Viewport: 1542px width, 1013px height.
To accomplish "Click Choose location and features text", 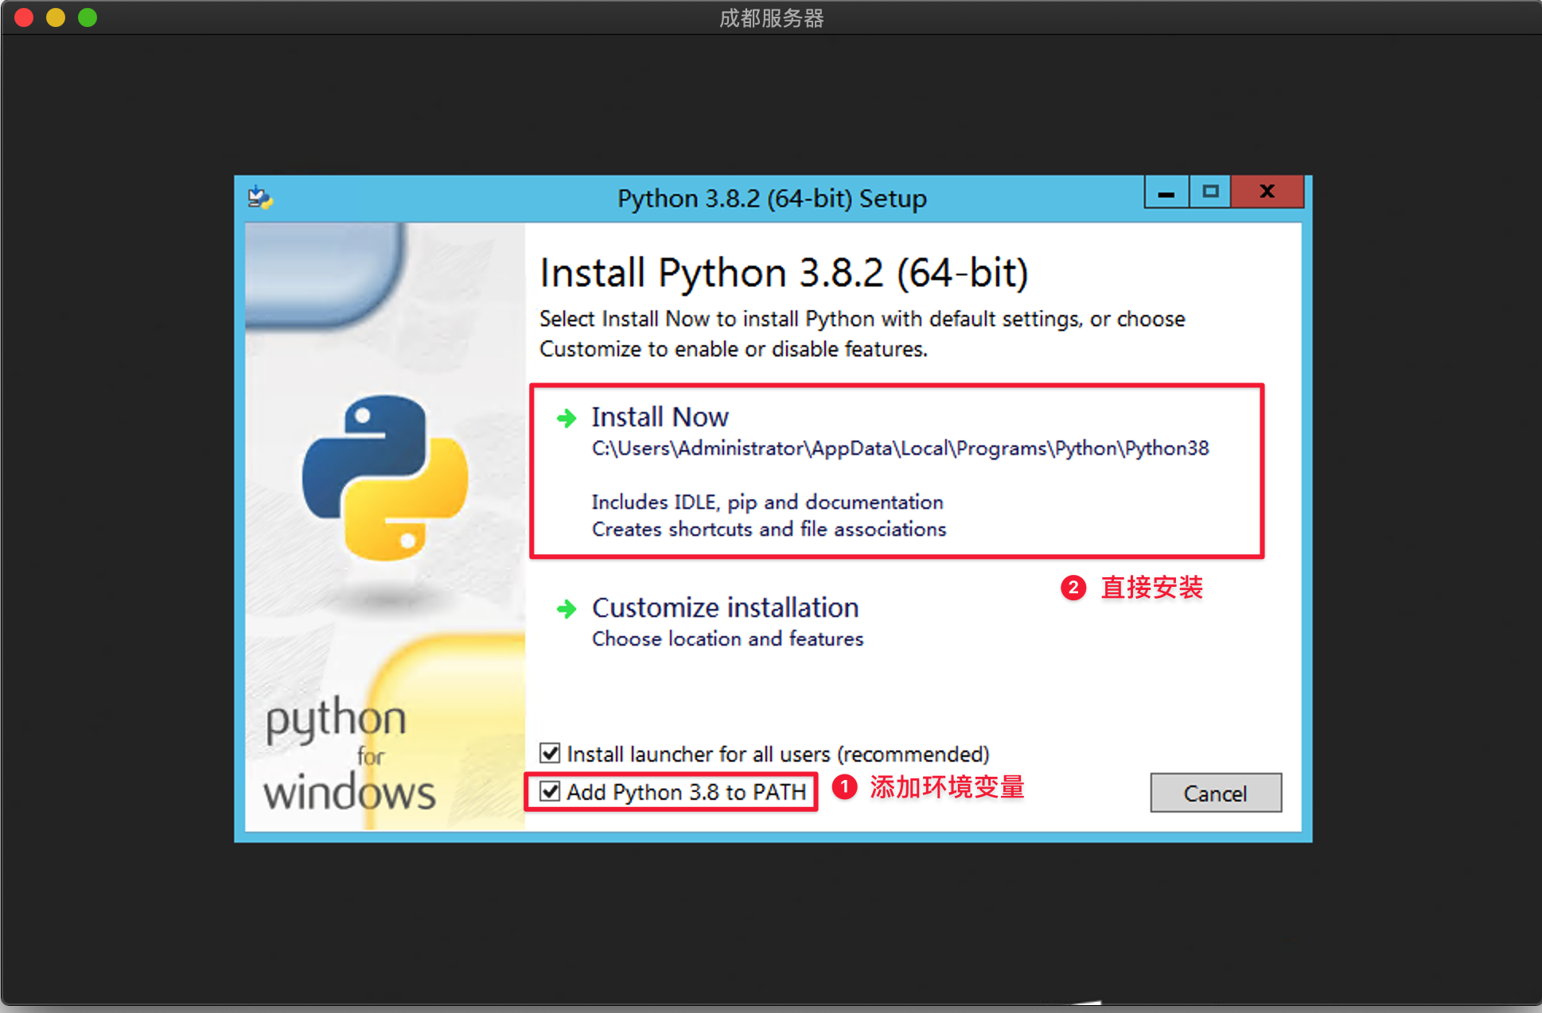I will pos(727,639).
